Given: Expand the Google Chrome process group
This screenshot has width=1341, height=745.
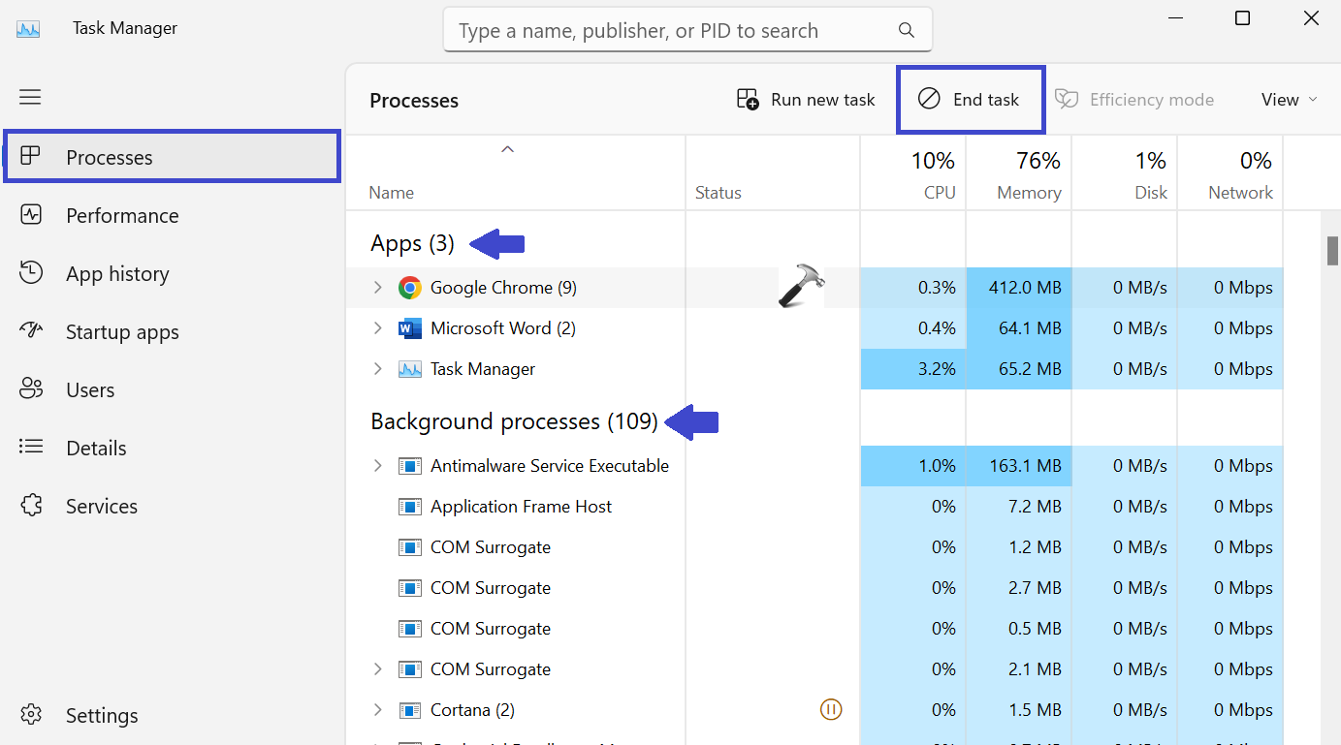Looking at the screenshot, I should click(378, 288).
